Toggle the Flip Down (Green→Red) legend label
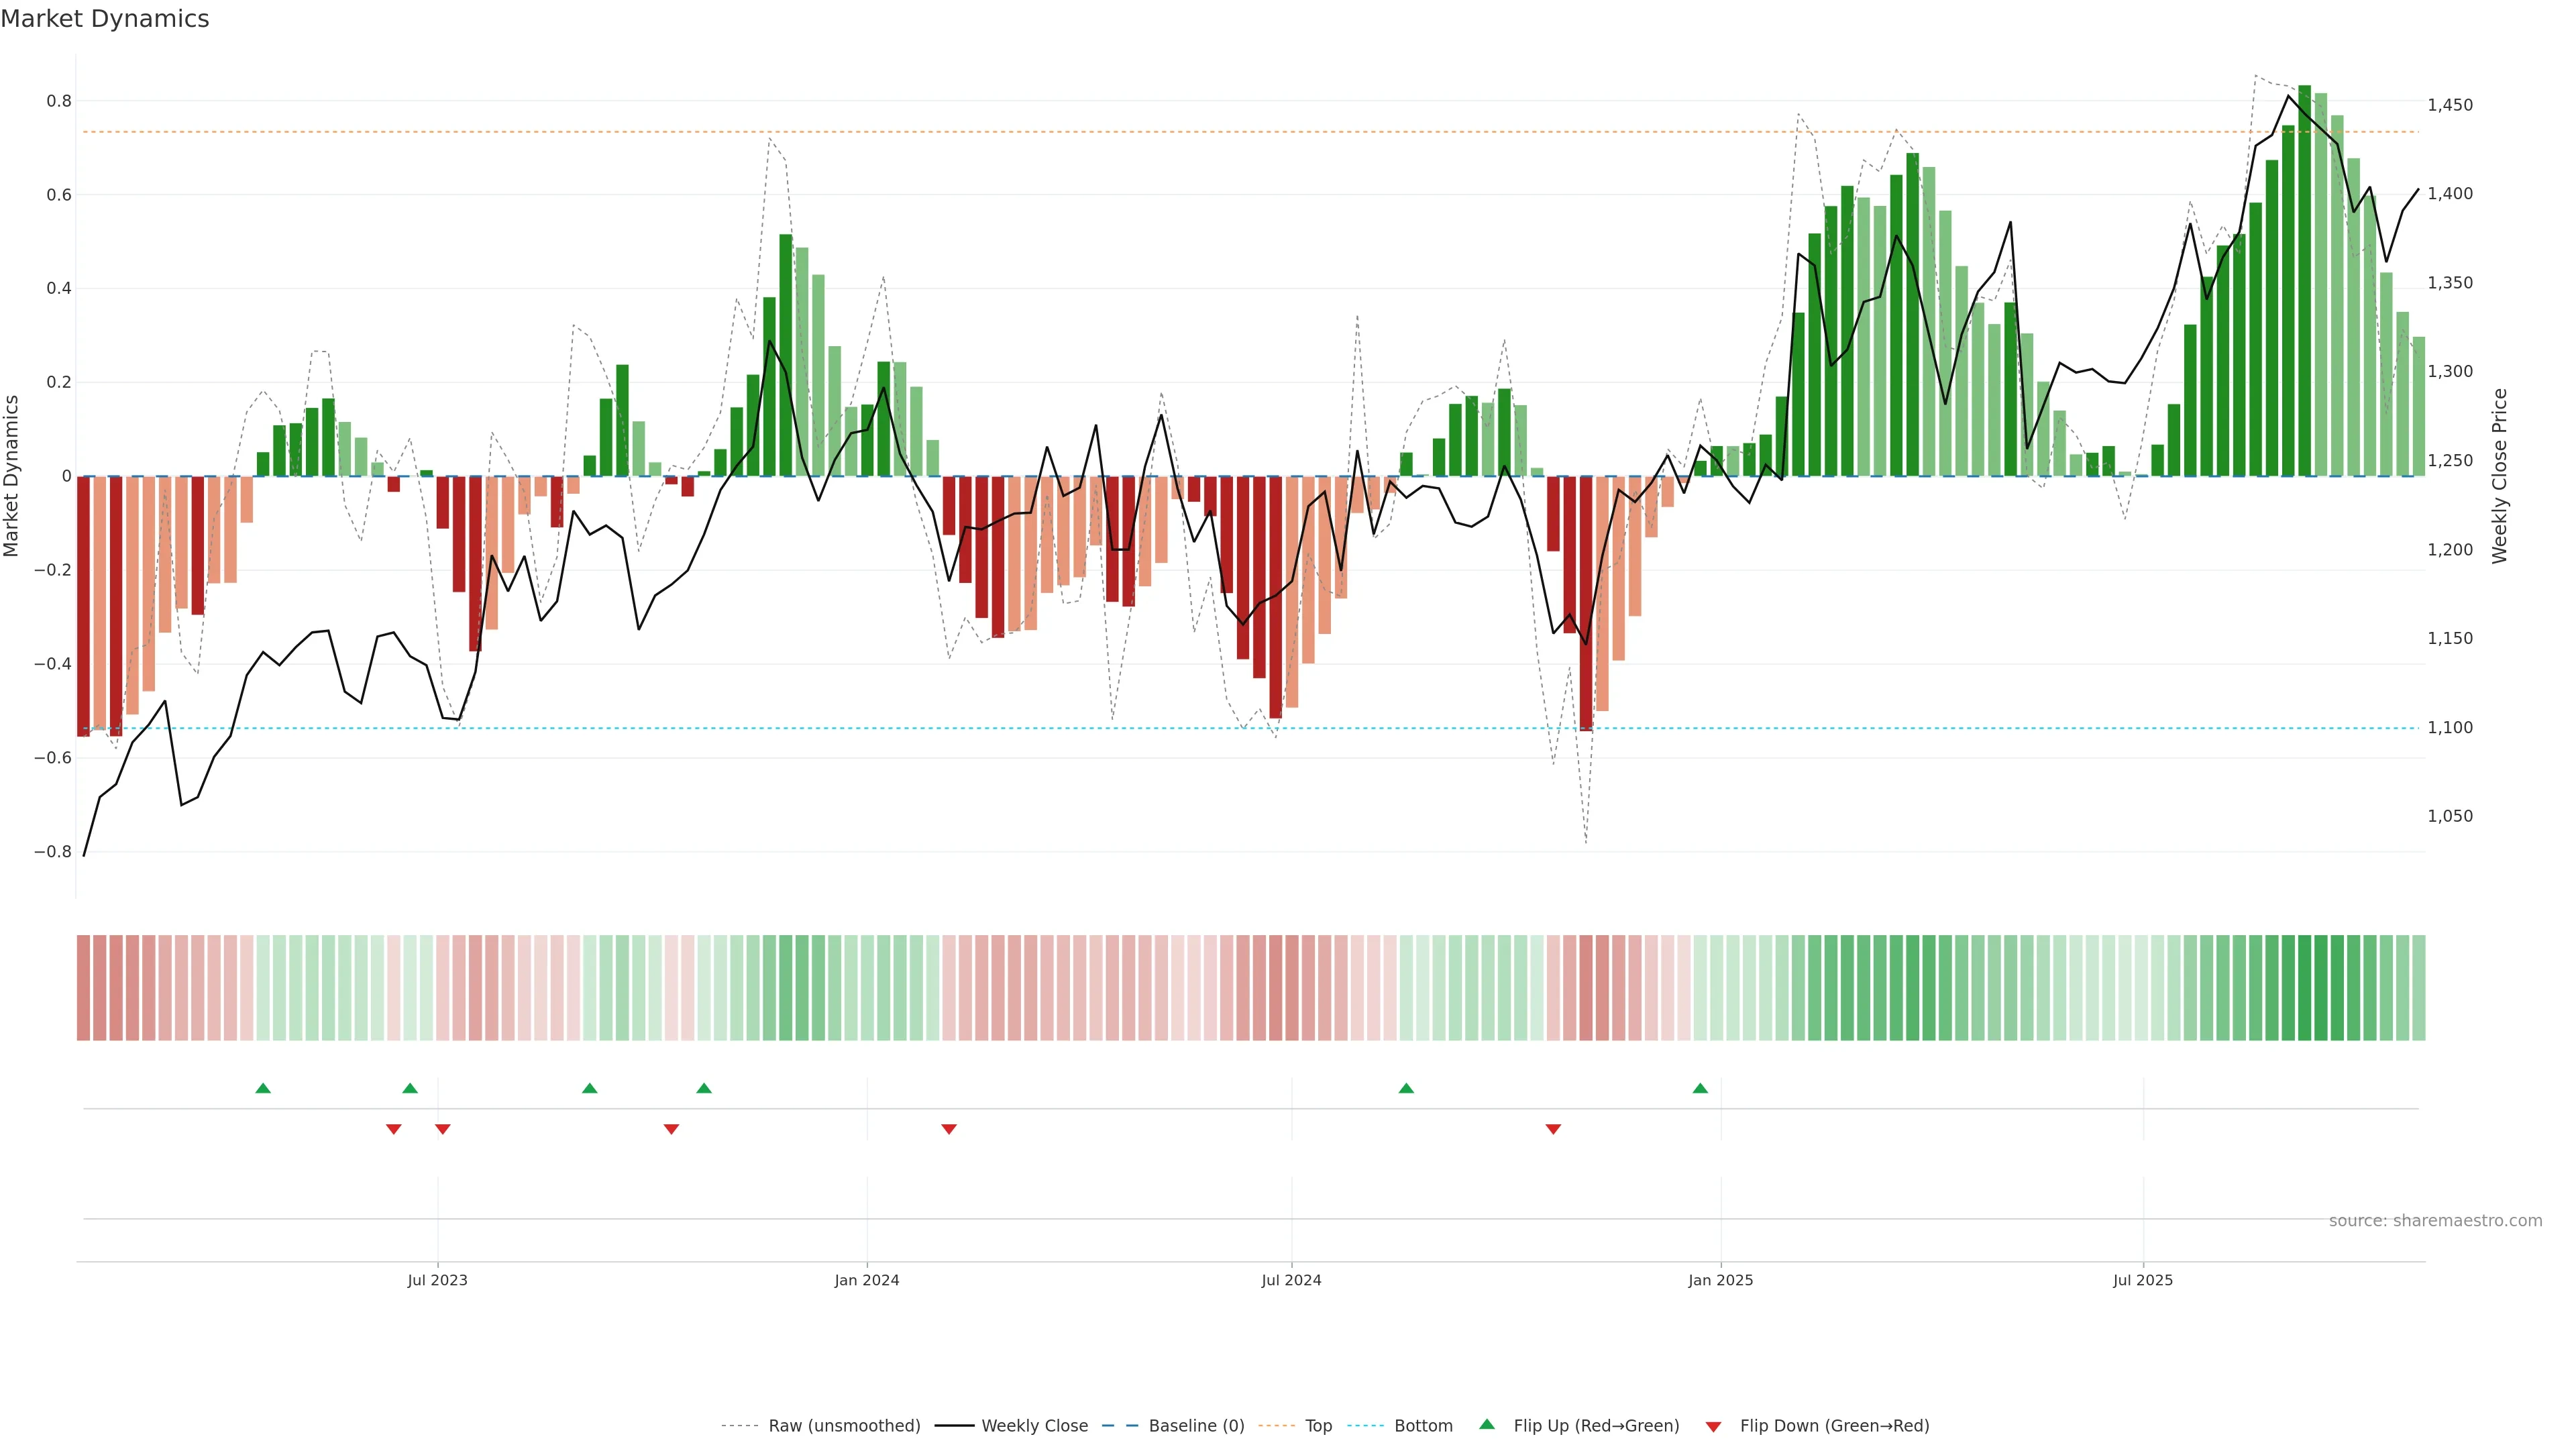Screen dimensions: 2576x1449 [x=1834, y=1426]
